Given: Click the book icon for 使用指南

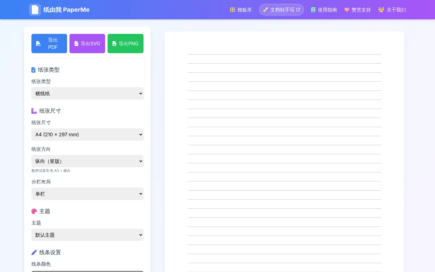Looking at the screenshot, I should point(313,10).
